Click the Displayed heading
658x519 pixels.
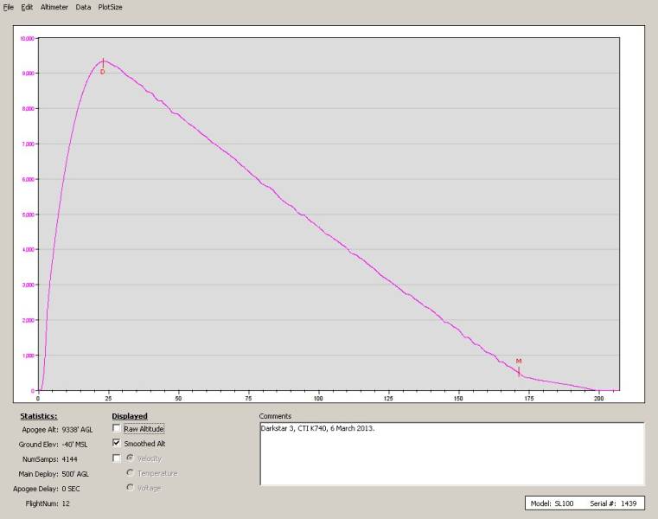click(130, 416)
